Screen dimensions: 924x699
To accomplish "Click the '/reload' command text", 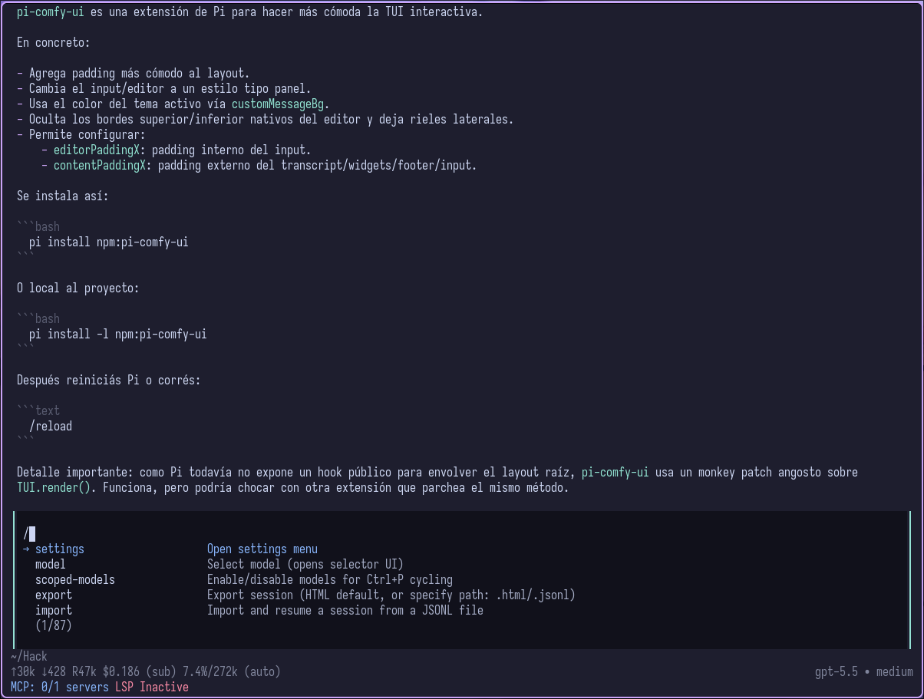I will [51, 427].
